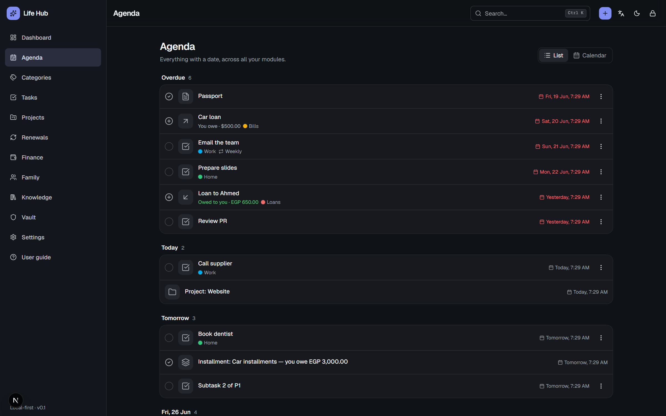Viewport: 666px width, 416px height.
Task: Switch to List view
Action: 554,55
